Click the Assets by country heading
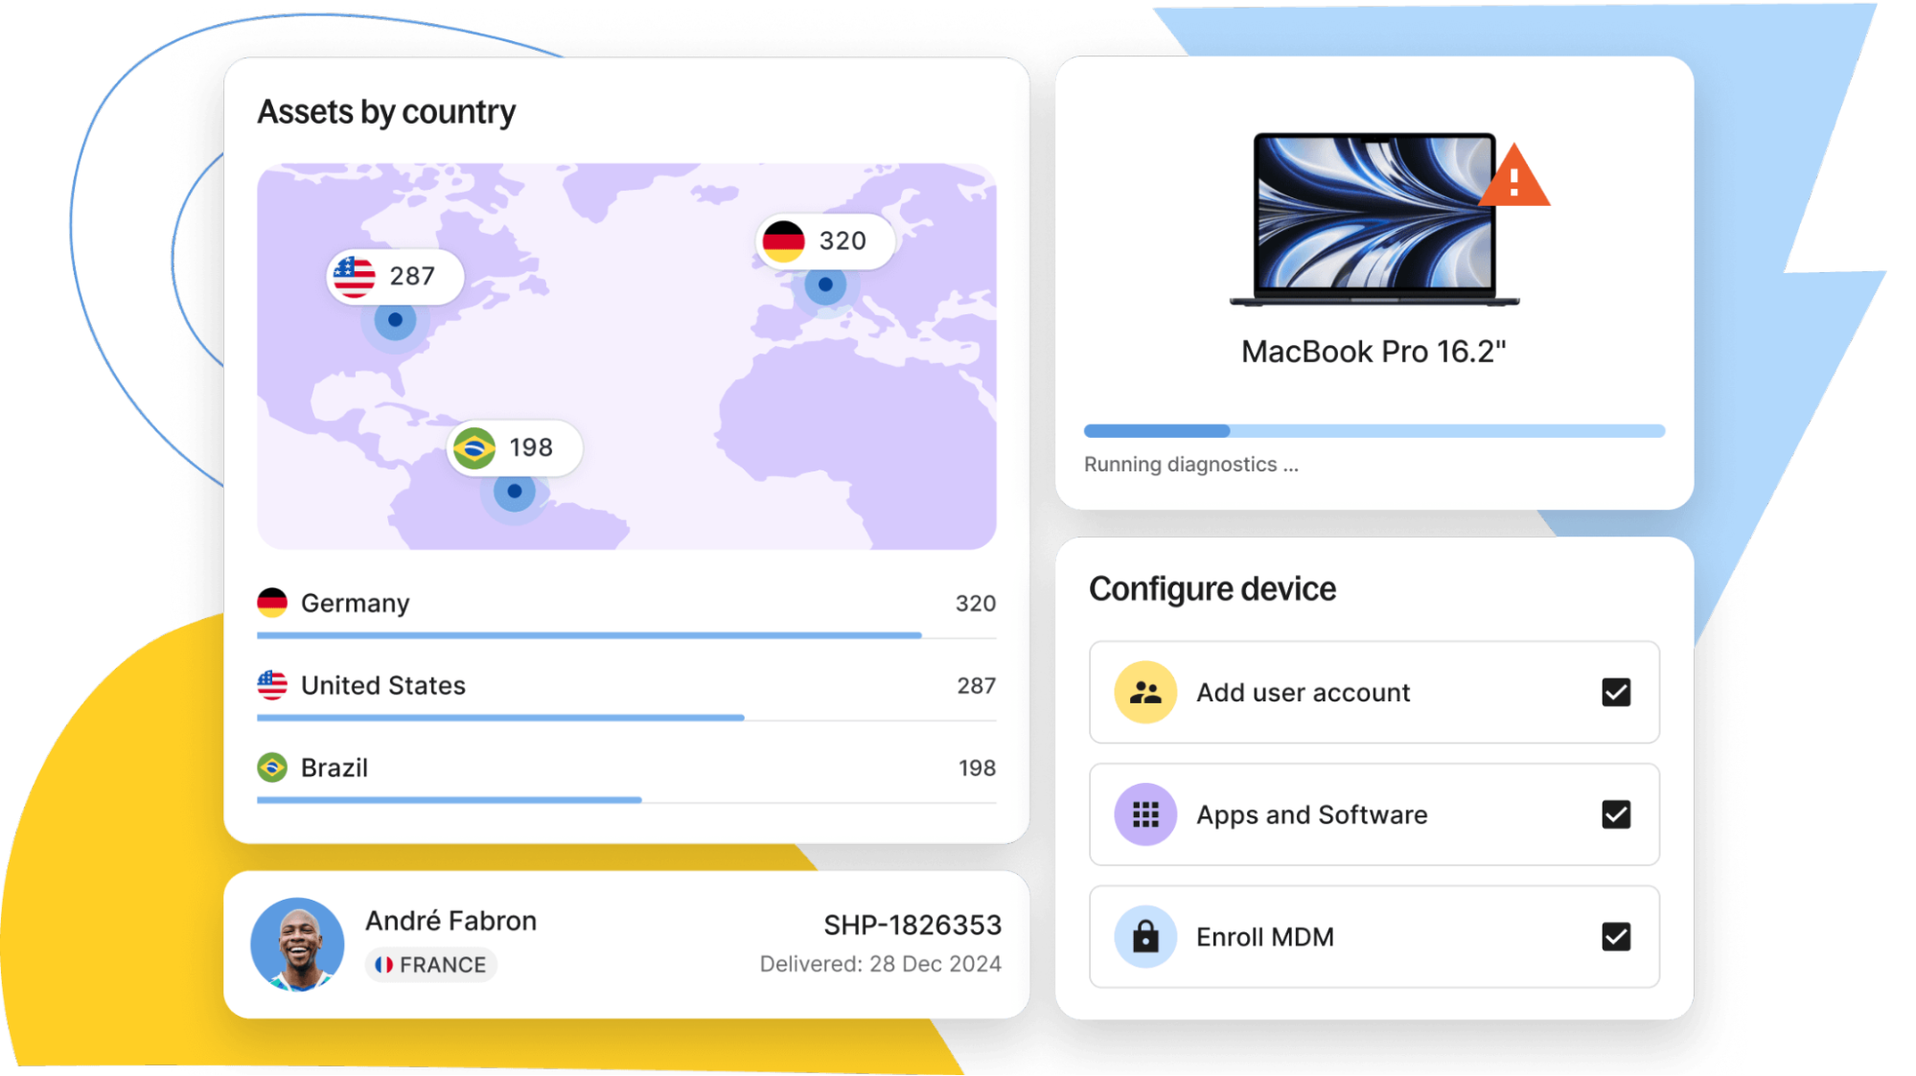This screenshot has width=1916, height=1076. [386, 112]
